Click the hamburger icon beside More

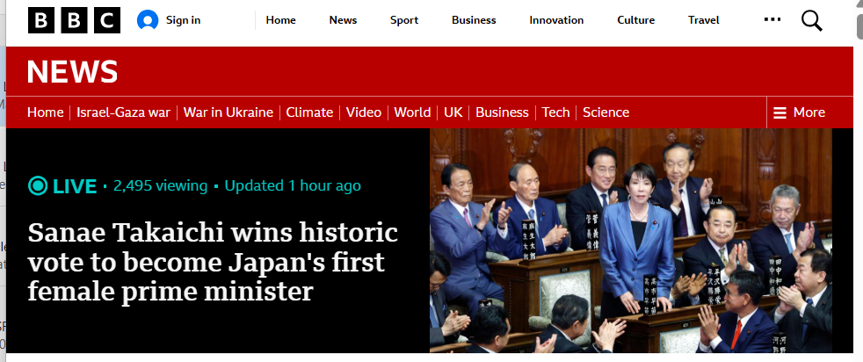[x=780, y=112]
